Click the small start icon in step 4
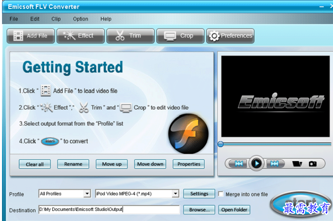Viewport: 333px width, 221px height. pyautogui.click(x=50, y=141)
